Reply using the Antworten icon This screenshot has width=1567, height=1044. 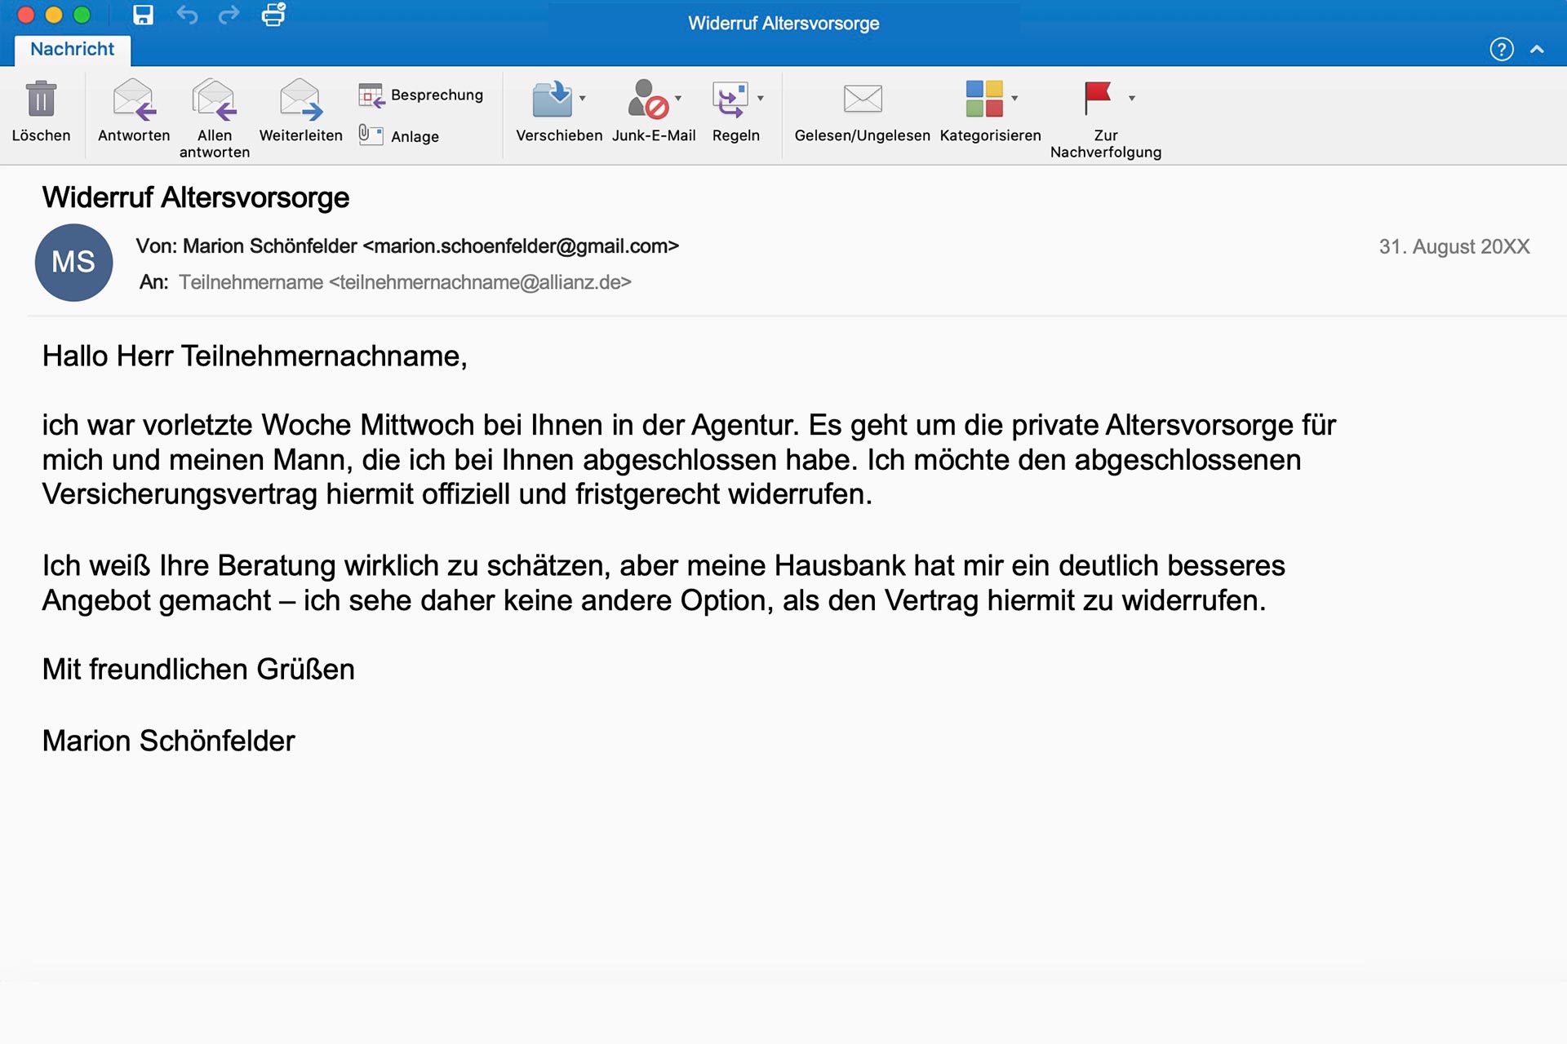pyautogui.click(x=134, y=100)
